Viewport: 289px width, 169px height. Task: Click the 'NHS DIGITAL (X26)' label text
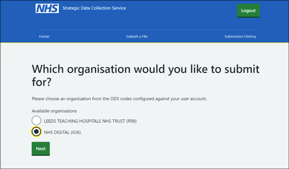point(62,132)
